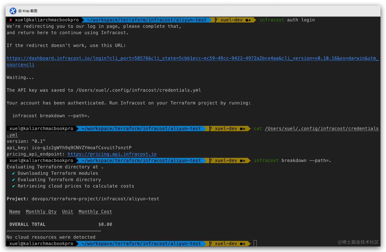386x252 pixels.
Task: Click the 'Waiting...' status line
Action: 20,77
